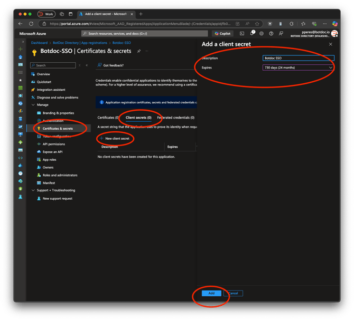Switch to the Certificates tab

coord(108,118)
